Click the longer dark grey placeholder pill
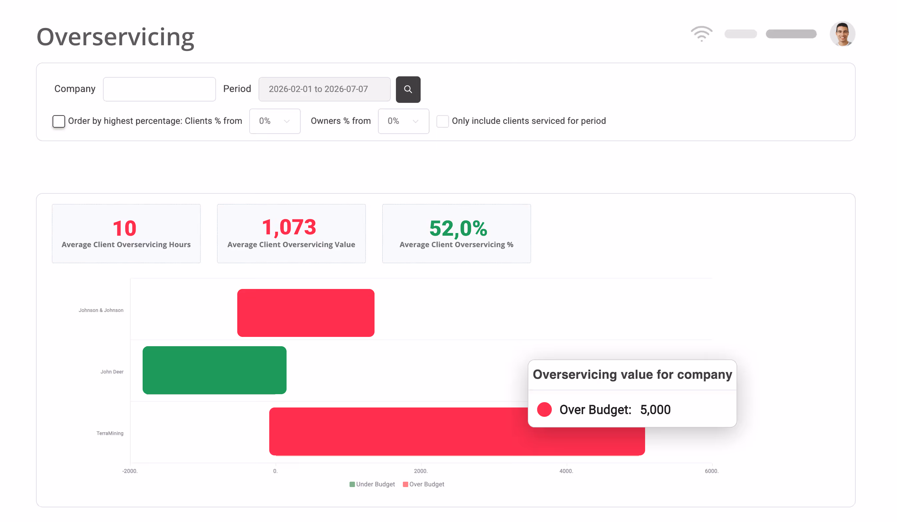This screenshot has height=522, width=897. (x=791, y=34)
